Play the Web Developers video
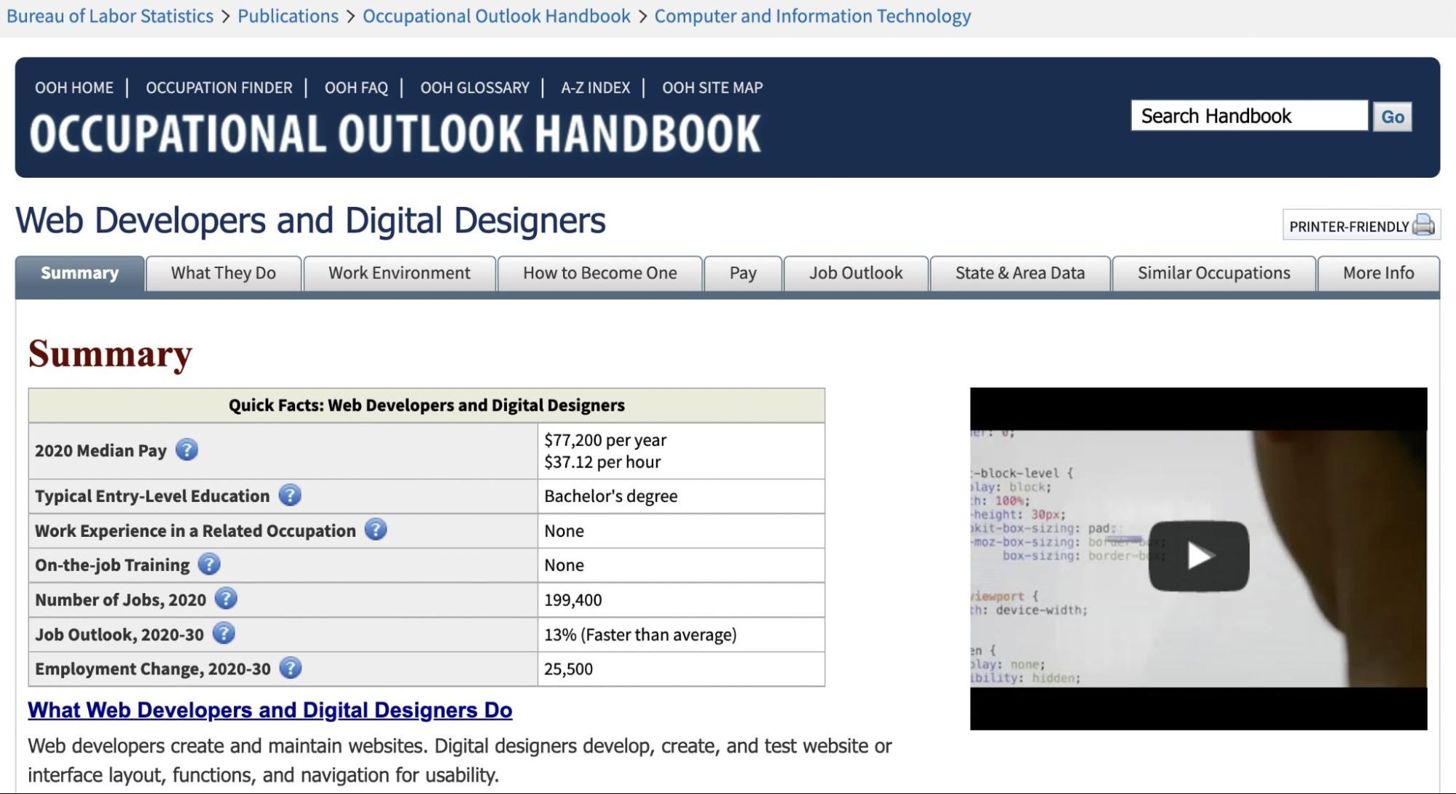The height and width of the screenshot is (794, 1456). tap(1199, 555)
